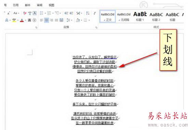Apply Character Border to text
Screen dimensions: 188x130
(x=35, y=13)
